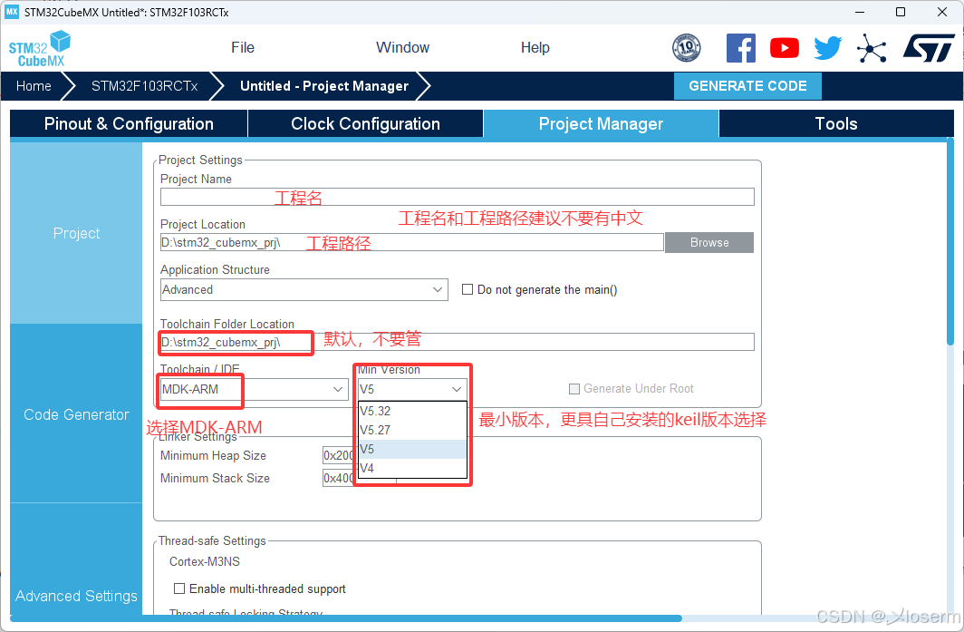
Task: Switch to Clock Configuration tab
Action: tap(365, 123)
